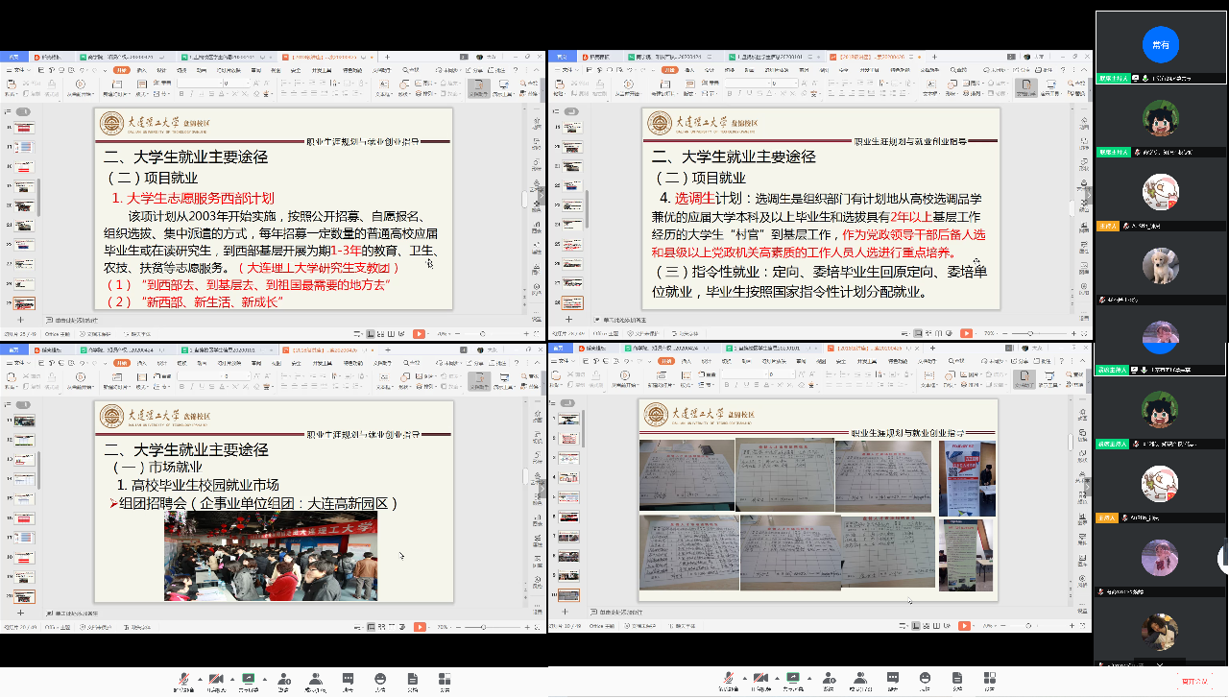Viewport: 1229px width, 698px height.
Task: Toggle the slide panel pill switch in the top-left window
Action: [24, 112]
